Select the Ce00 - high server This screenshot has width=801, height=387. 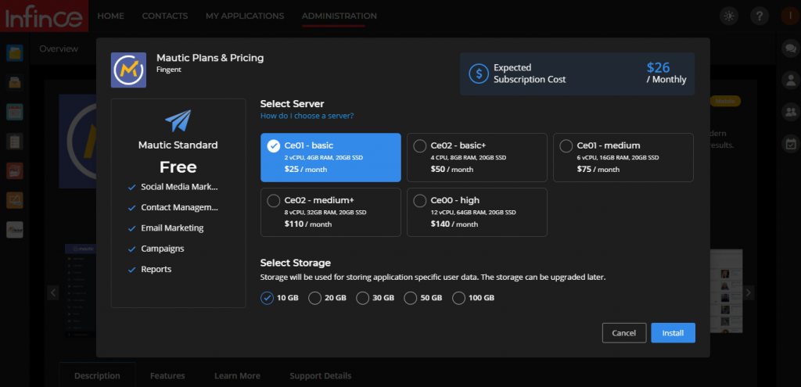[476, 212]
